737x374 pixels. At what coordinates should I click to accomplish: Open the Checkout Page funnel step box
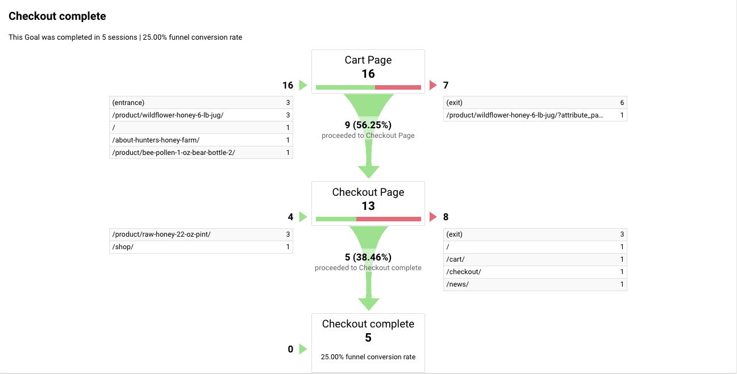pos(368,203)
